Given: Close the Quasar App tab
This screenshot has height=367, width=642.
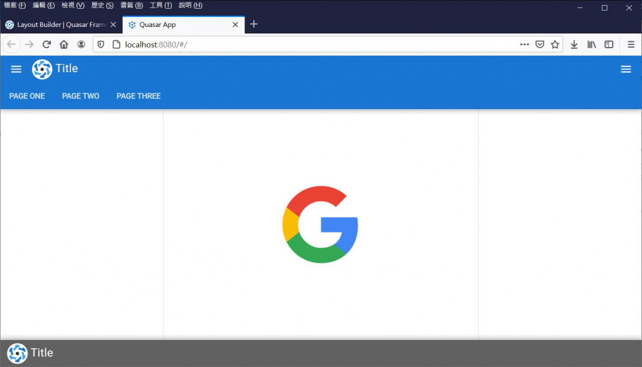Looking at the screenshot, I should click(x=236, y=24).
